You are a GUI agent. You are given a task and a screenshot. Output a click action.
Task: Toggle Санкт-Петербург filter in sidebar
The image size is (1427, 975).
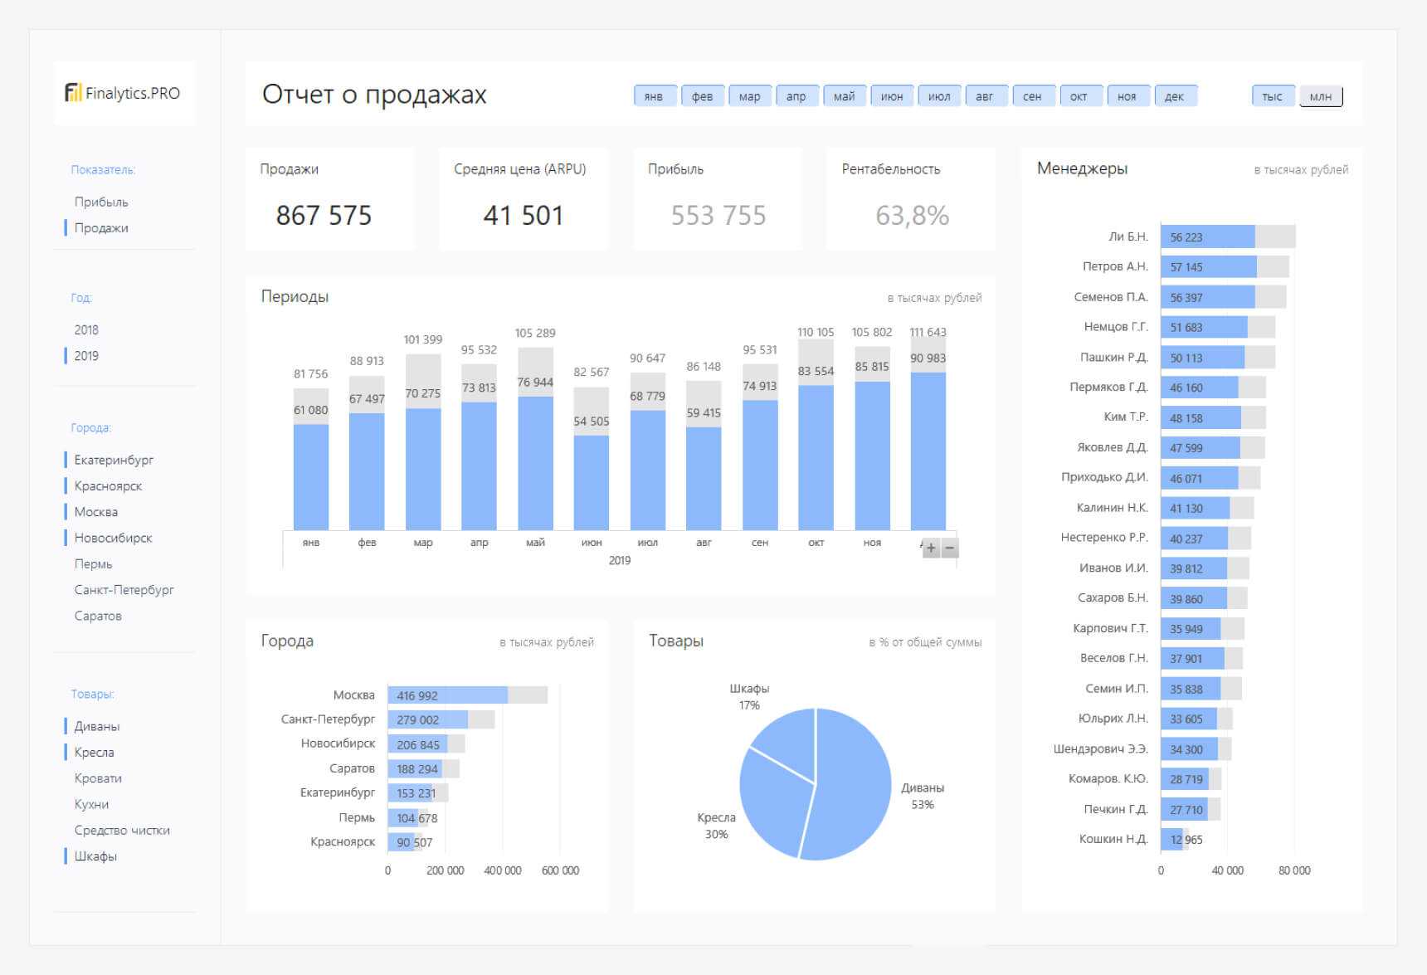click(x=124, y=590)
